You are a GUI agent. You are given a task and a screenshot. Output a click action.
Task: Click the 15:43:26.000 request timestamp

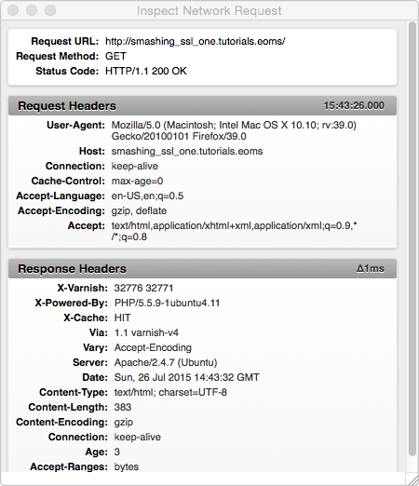(x=354, y=105)
